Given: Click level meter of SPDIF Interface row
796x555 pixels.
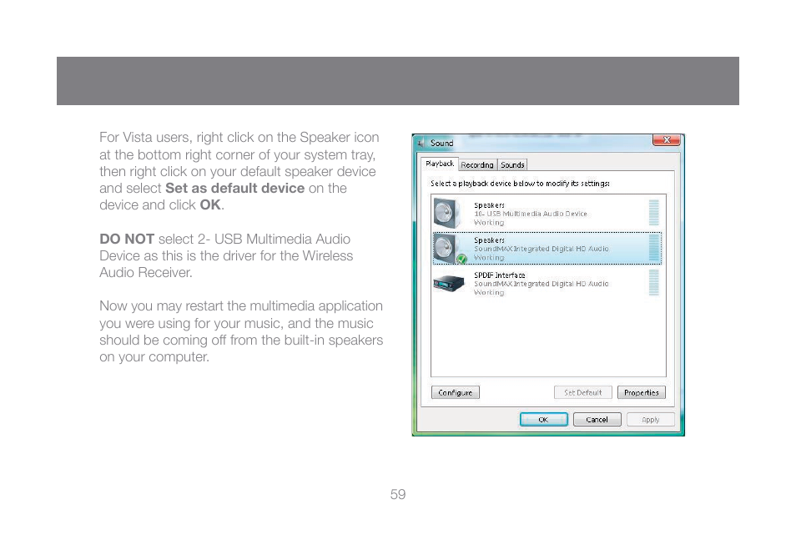Looking at the screenshot, I should 654,282.
